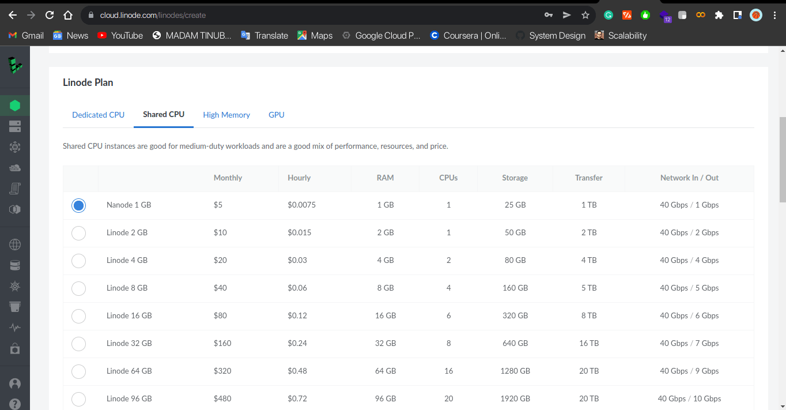The width and height of the screenshot is (786, 410).
Task: Select Nanode 1 GB plan radio
Action: tap(78, 205)
